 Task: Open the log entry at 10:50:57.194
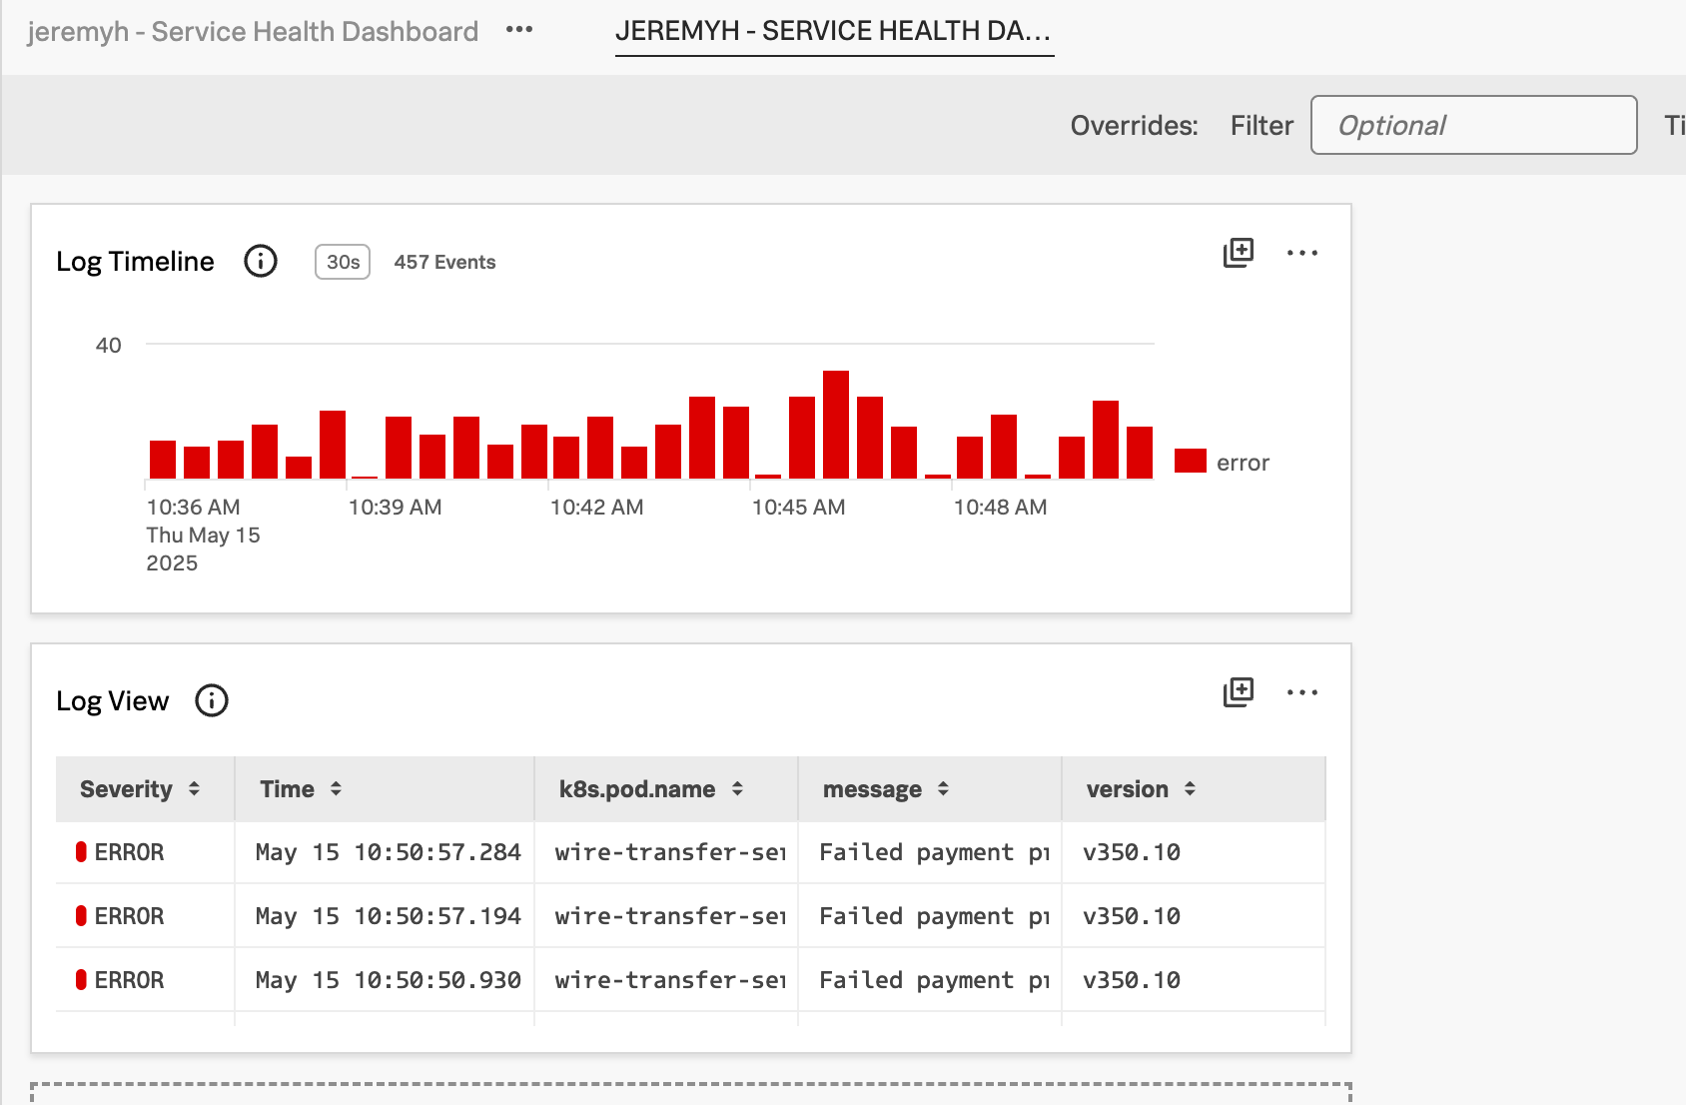click(x=388, y=916)
